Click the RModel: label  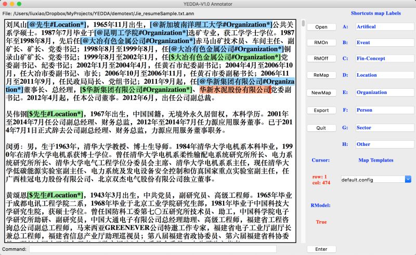[x=320, y=205]
